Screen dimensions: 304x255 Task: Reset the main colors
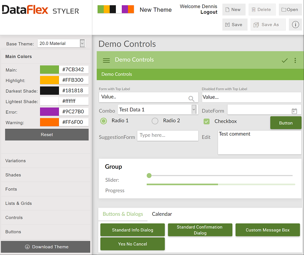pyautogui.click(x=47, y=134)
